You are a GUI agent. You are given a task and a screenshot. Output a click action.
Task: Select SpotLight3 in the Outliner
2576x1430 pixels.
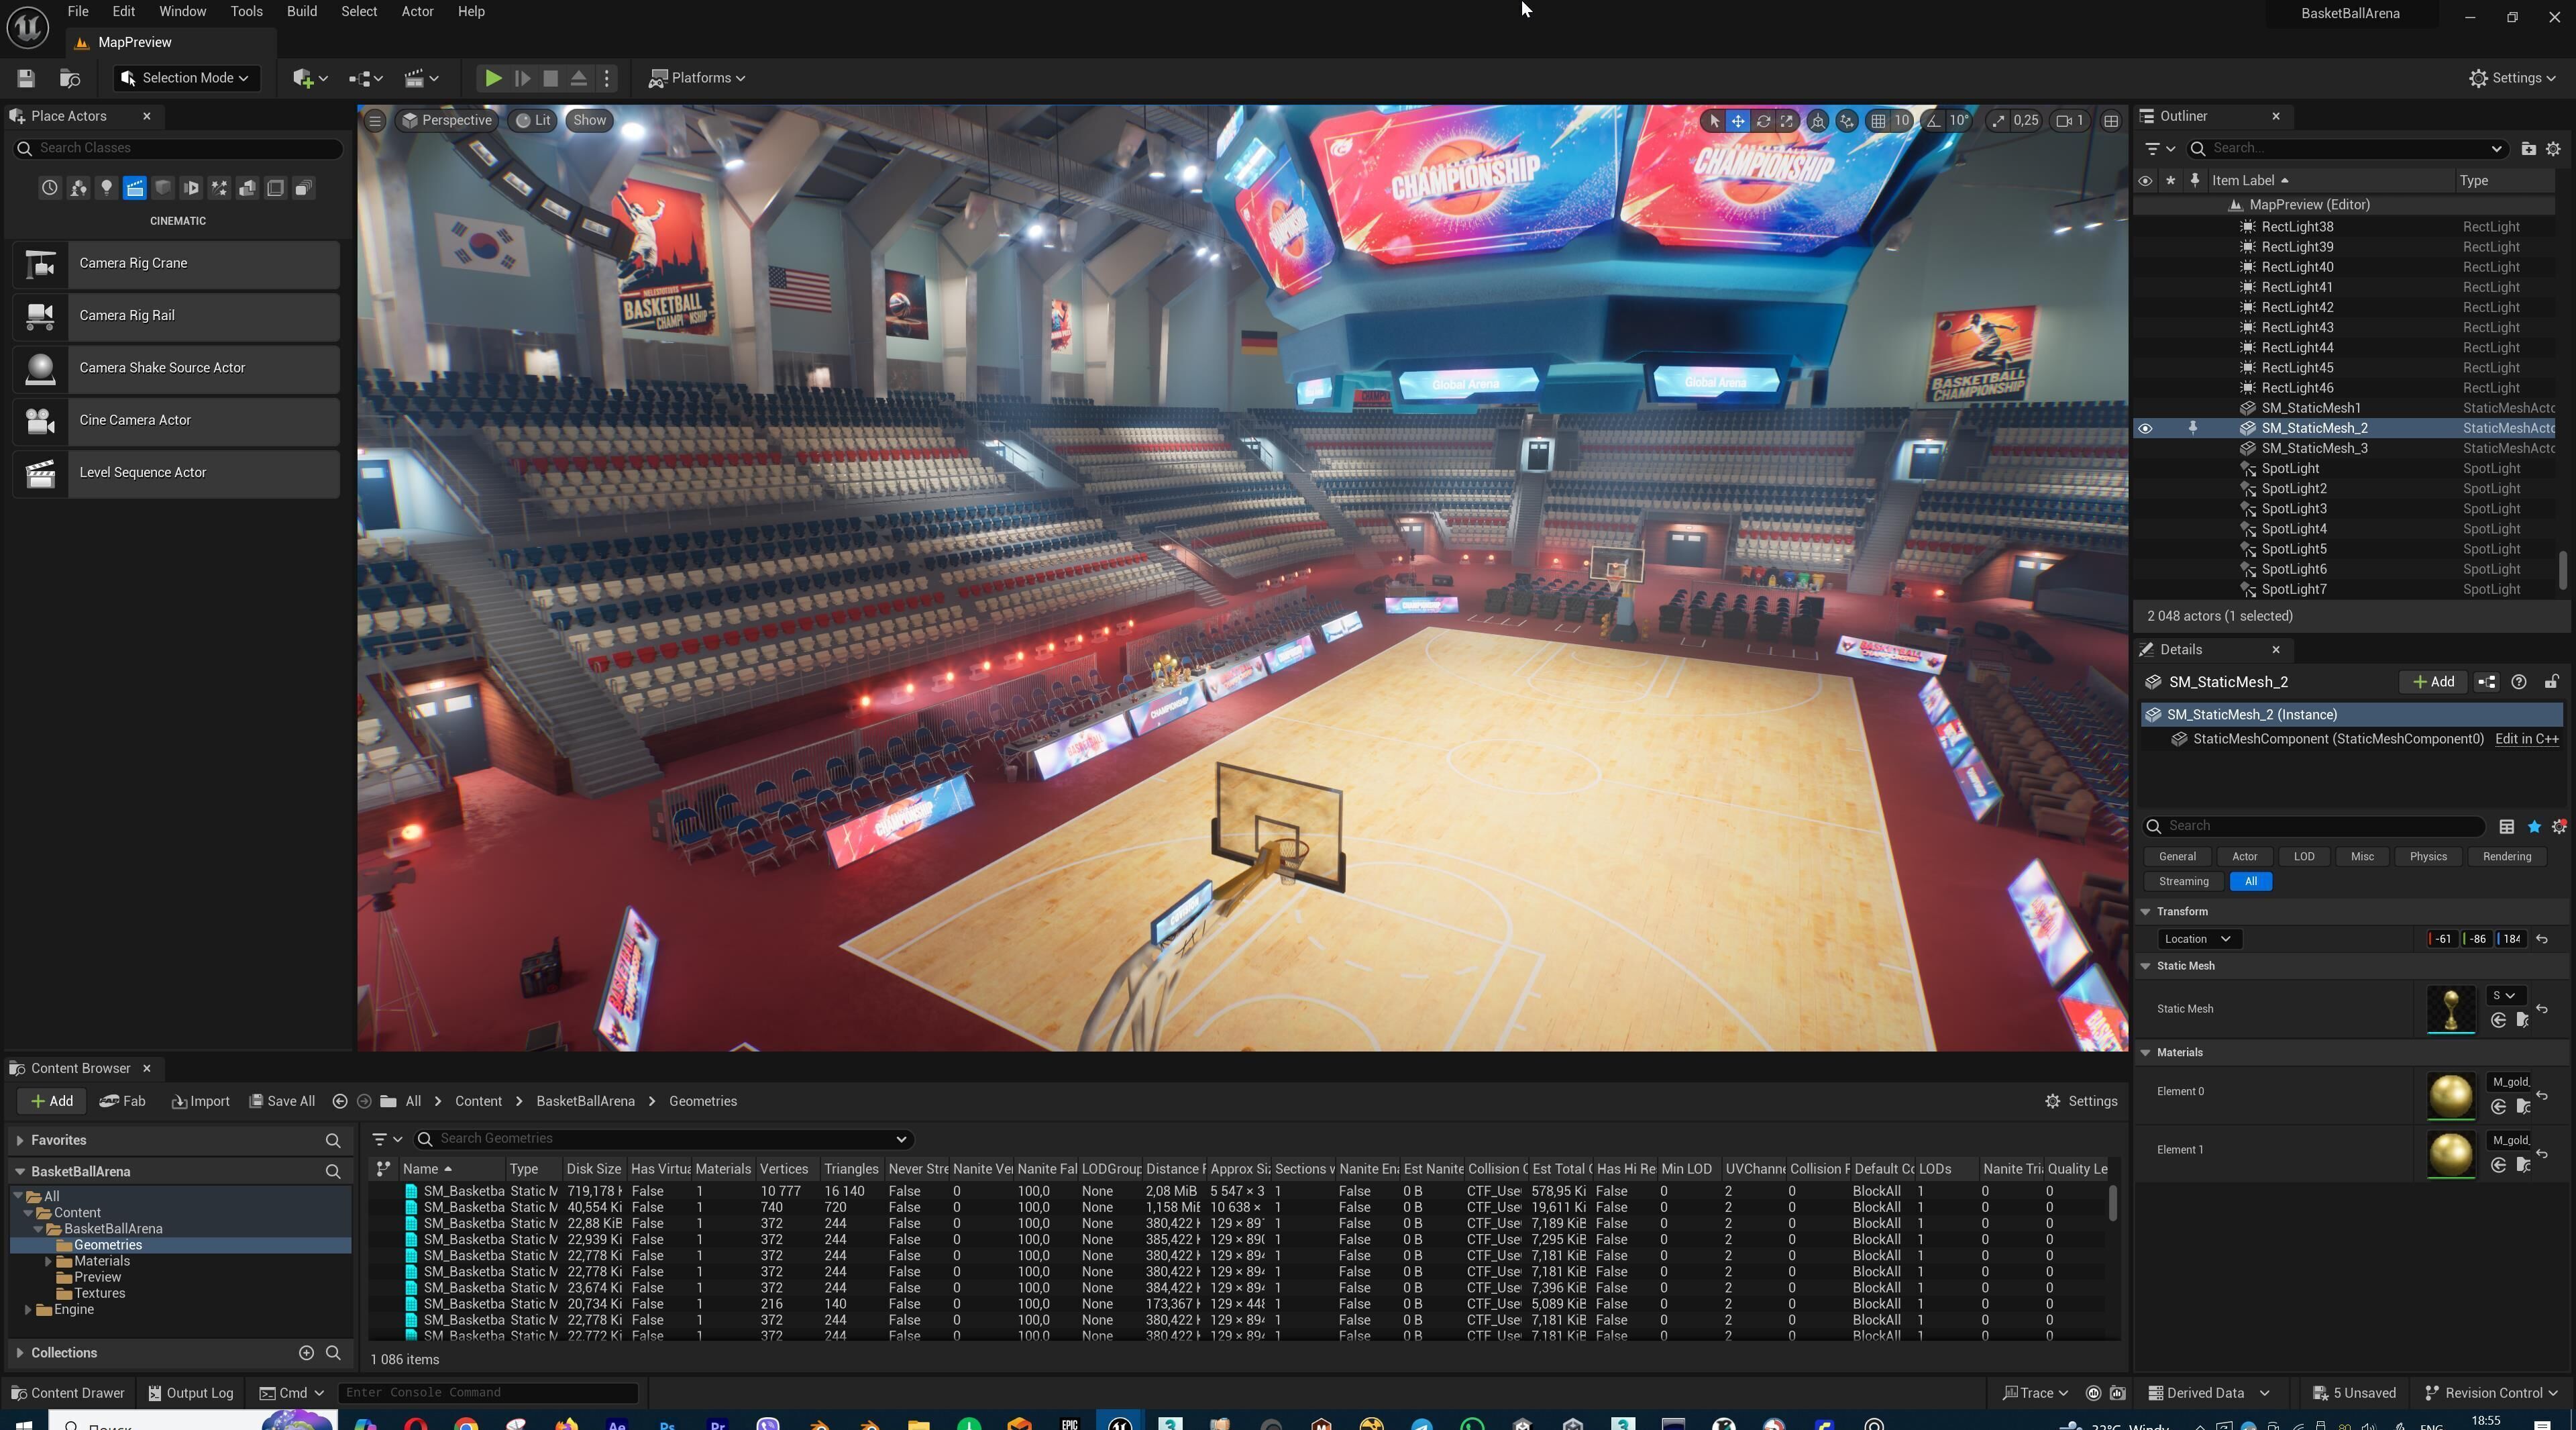tap(2294, 509)
